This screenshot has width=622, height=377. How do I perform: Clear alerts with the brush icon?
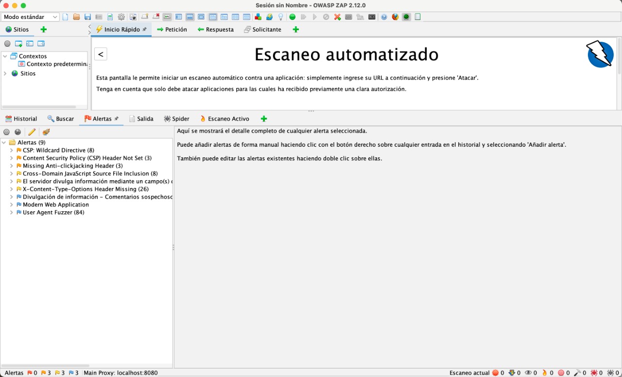[x=46, y=131]
